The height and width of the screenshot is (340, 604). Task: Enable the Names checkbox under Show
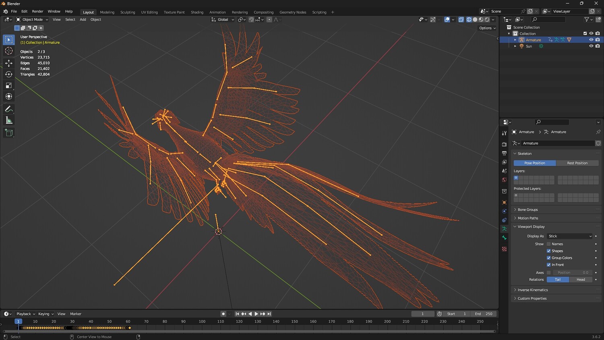click(x=548, y=244)
